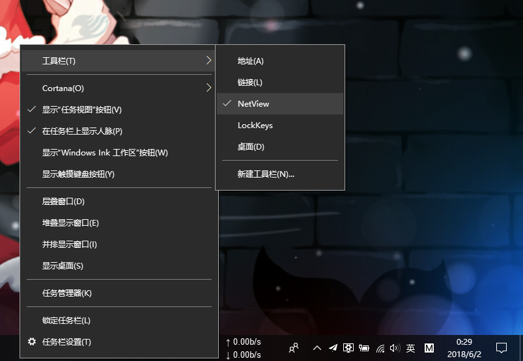Choose 并排显示窗口(I) menu item
The height and width of the screenshot is (361, 523).
(x=119, y=245)
